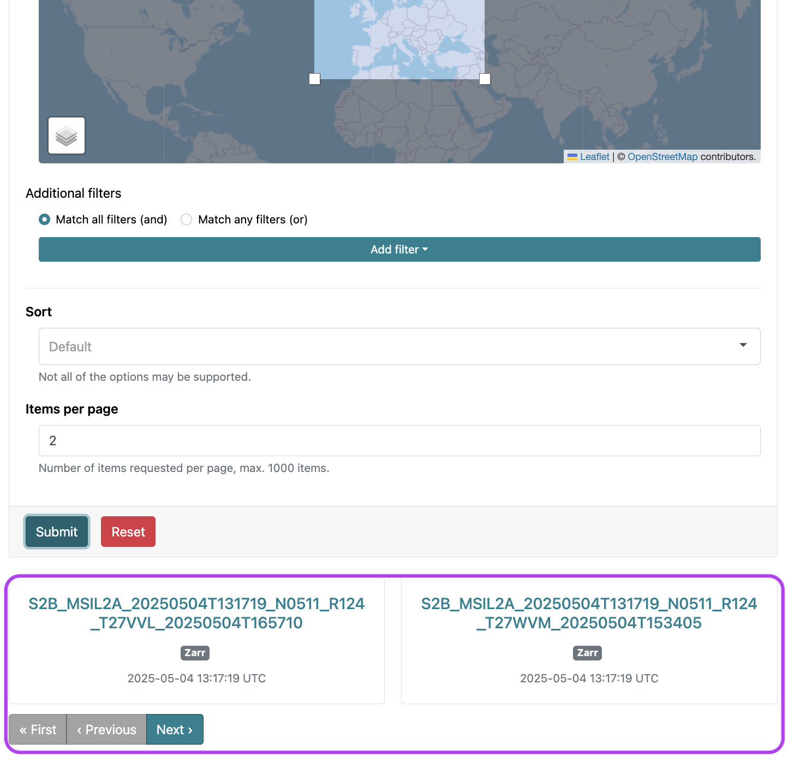Screen dimensions: 788x761
Task: Select Match any filters (or) radio
Action: click(187, 220)
